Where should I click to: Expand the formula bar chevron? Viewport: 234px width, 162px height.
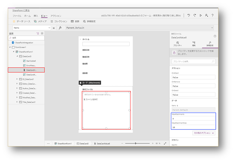coord(212,28)
